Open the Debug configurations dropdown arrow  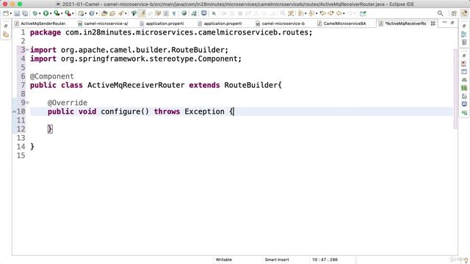(40, 13)
